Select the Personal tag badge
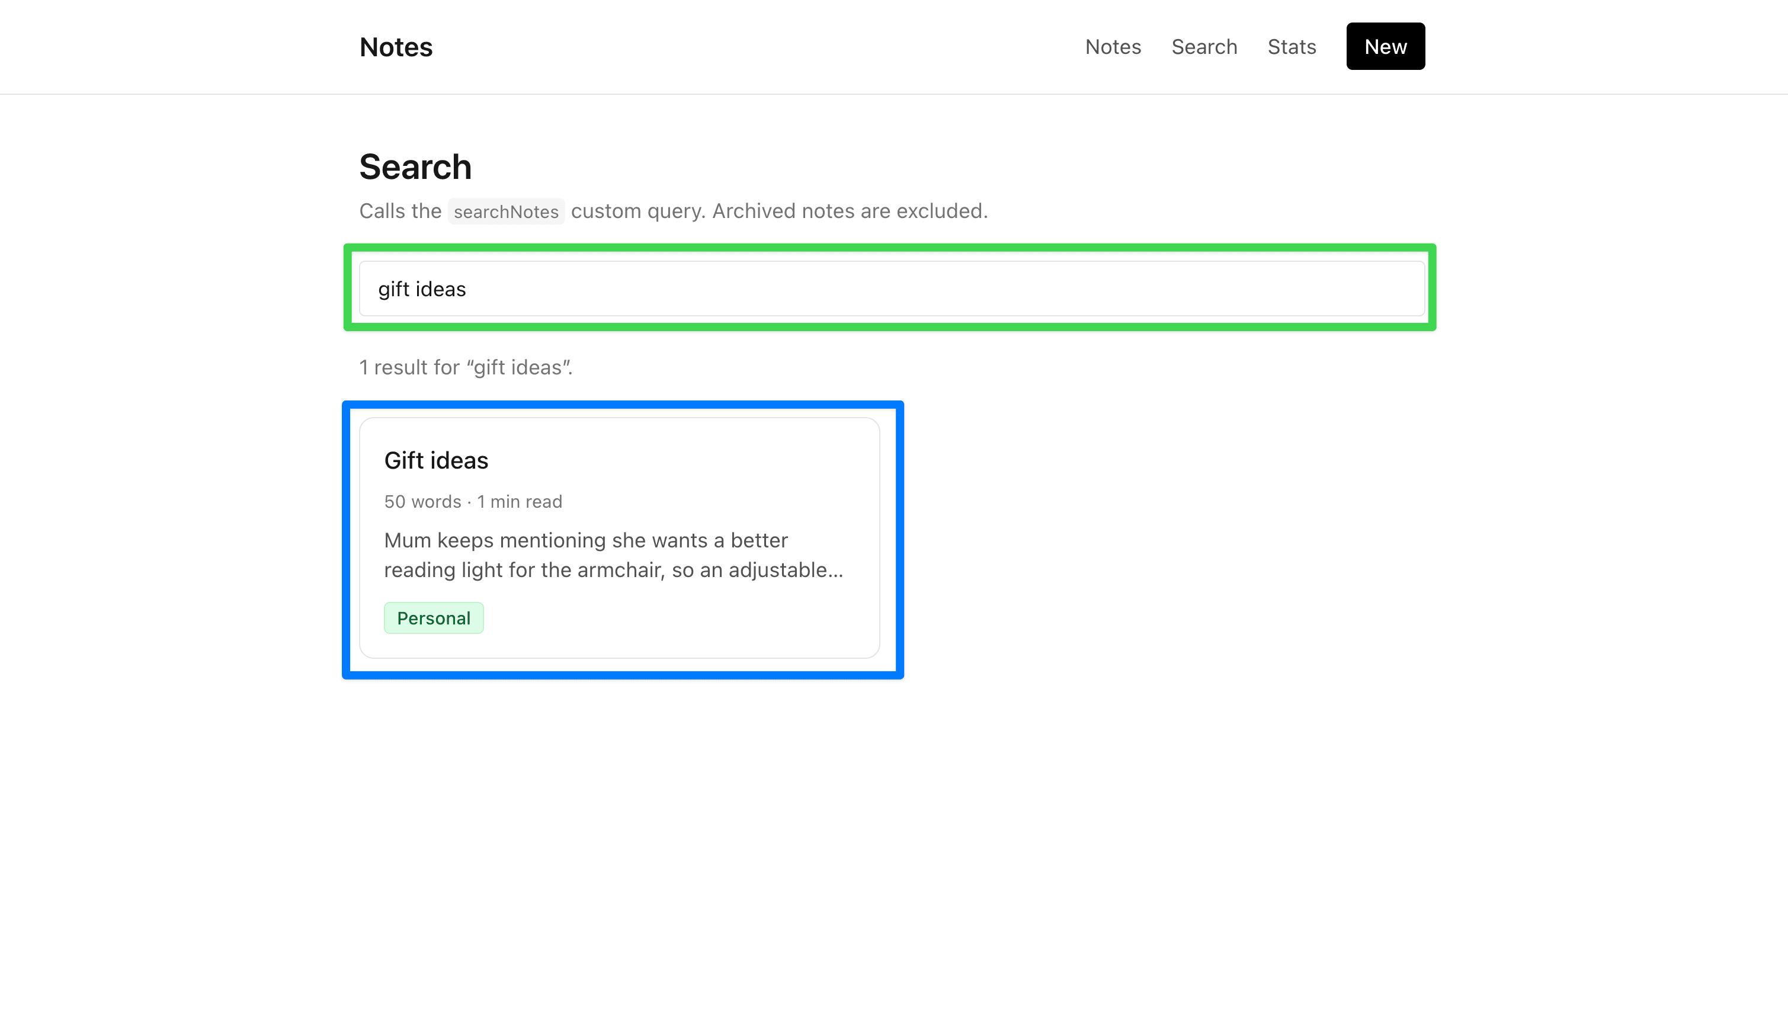1788x1019 pixels. tap(433, 618)
